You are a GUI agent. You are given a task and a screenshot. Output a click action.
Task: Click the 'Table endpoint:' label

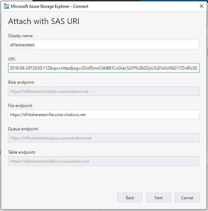pyautogui.click(x=22, y=152)
